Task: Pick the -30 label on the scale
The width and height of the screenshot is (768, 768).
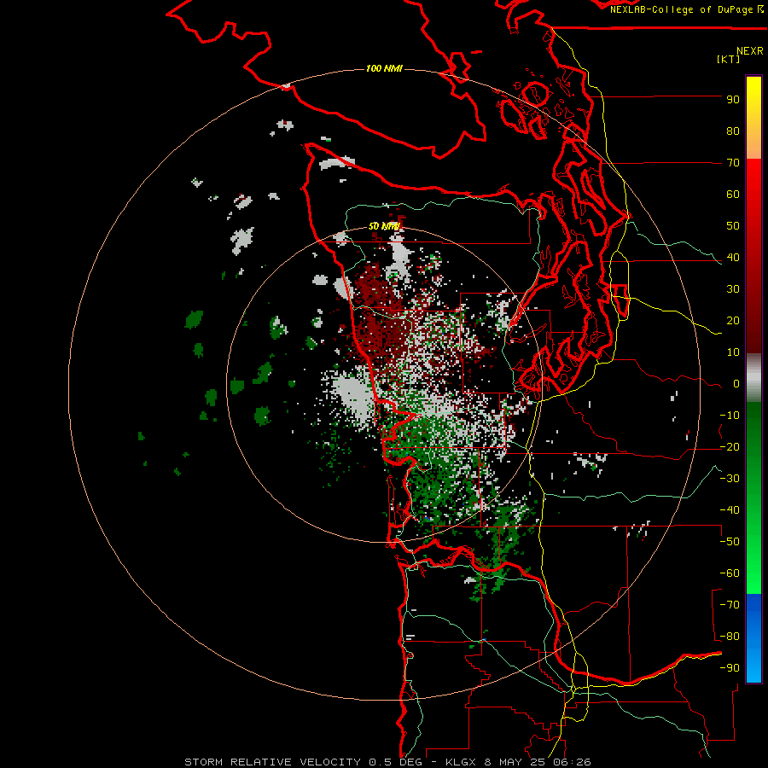Action: (730, 479)
